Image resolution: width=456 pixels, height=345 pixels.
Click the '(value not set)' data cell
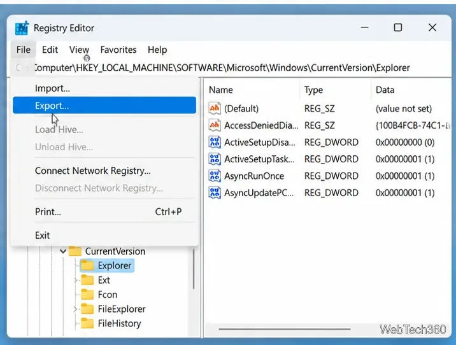404,108
